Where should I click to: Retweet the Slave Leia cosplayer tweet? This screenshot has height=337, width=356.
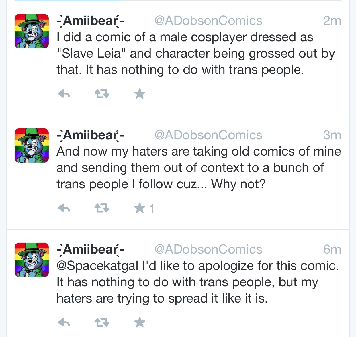pos(102,94)
